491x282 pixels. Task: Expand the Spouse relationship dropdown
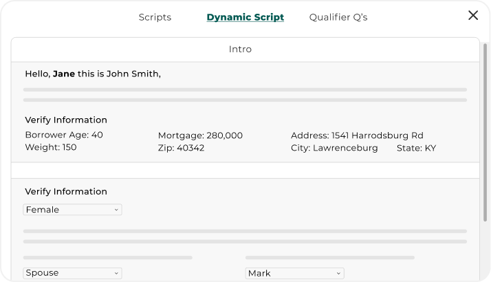(x=72, y=273)
